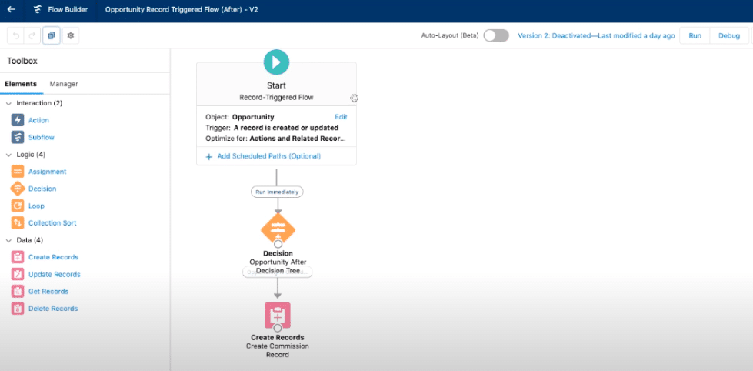Click the redo toolbar button
The width and height of the screenshot is (753, 371).
coord(32,35)
